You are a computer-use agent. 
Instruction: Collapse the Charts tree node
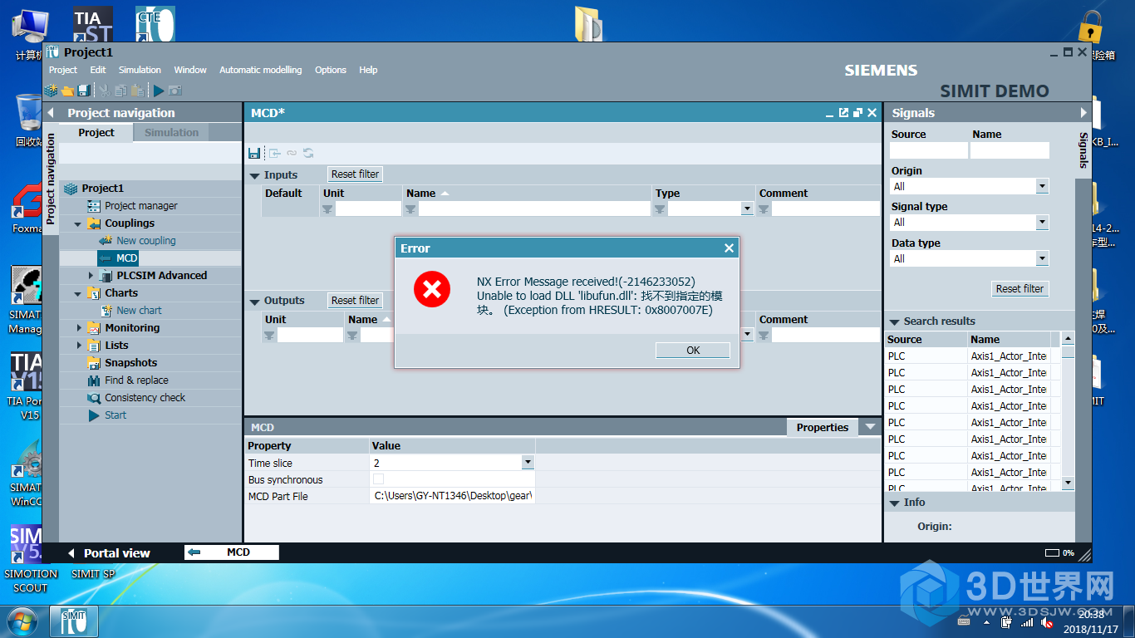78,293
